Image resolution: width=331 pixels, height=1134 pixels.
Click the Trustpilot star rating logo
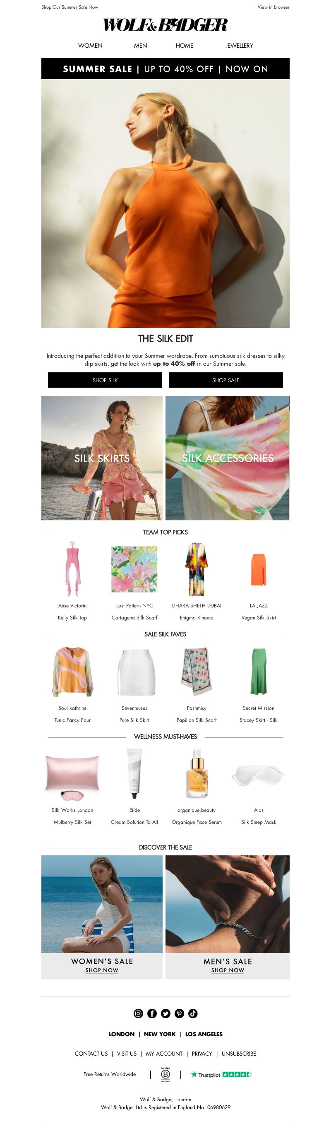[x=221, y=1074]
